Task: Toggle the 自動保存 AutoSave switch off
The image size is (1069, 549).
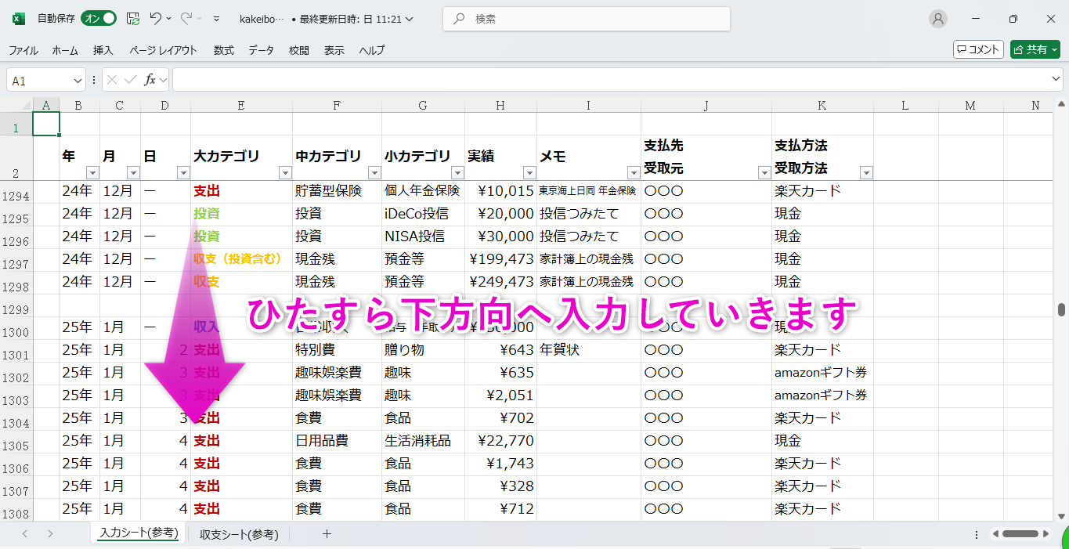Action: (x=99, y=19)
